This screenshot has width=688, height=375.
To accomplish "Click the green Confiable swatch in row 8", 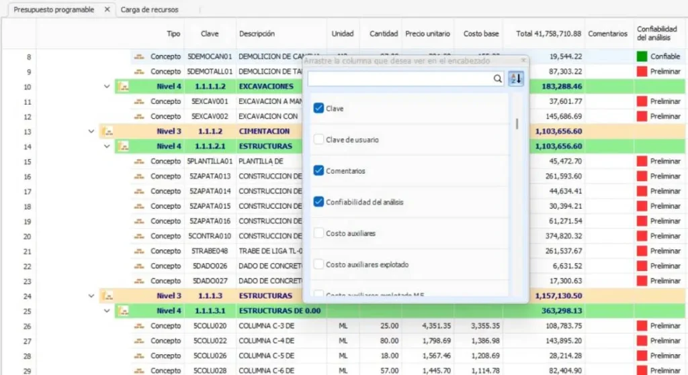I will [x=642, y=57].
